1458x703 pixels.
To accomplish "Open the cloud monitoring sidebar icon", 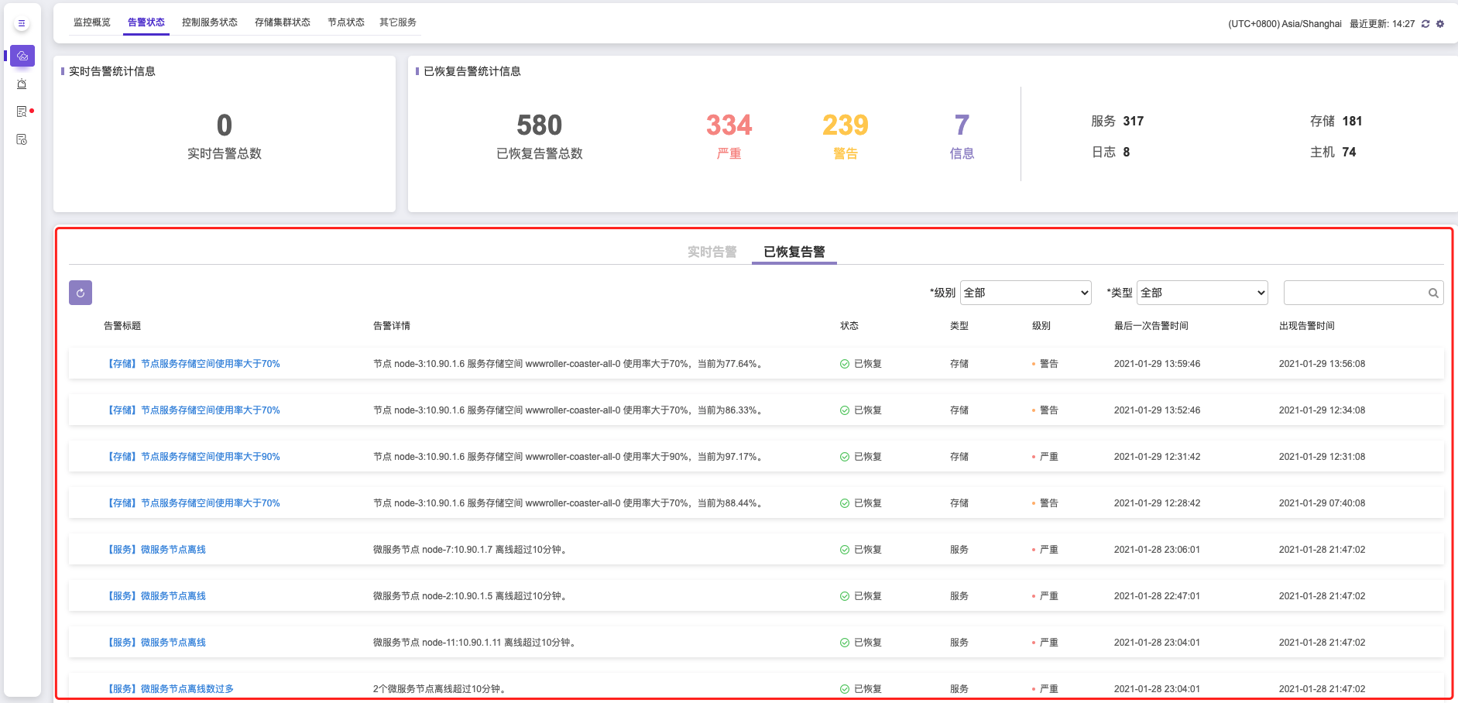I will (x=22, y=56).
